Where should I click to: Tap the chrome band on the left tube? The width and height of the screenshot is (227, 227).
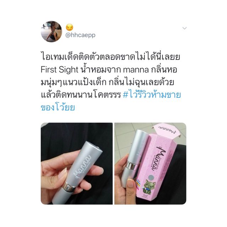pyautogui.click(x=69, y=186)
